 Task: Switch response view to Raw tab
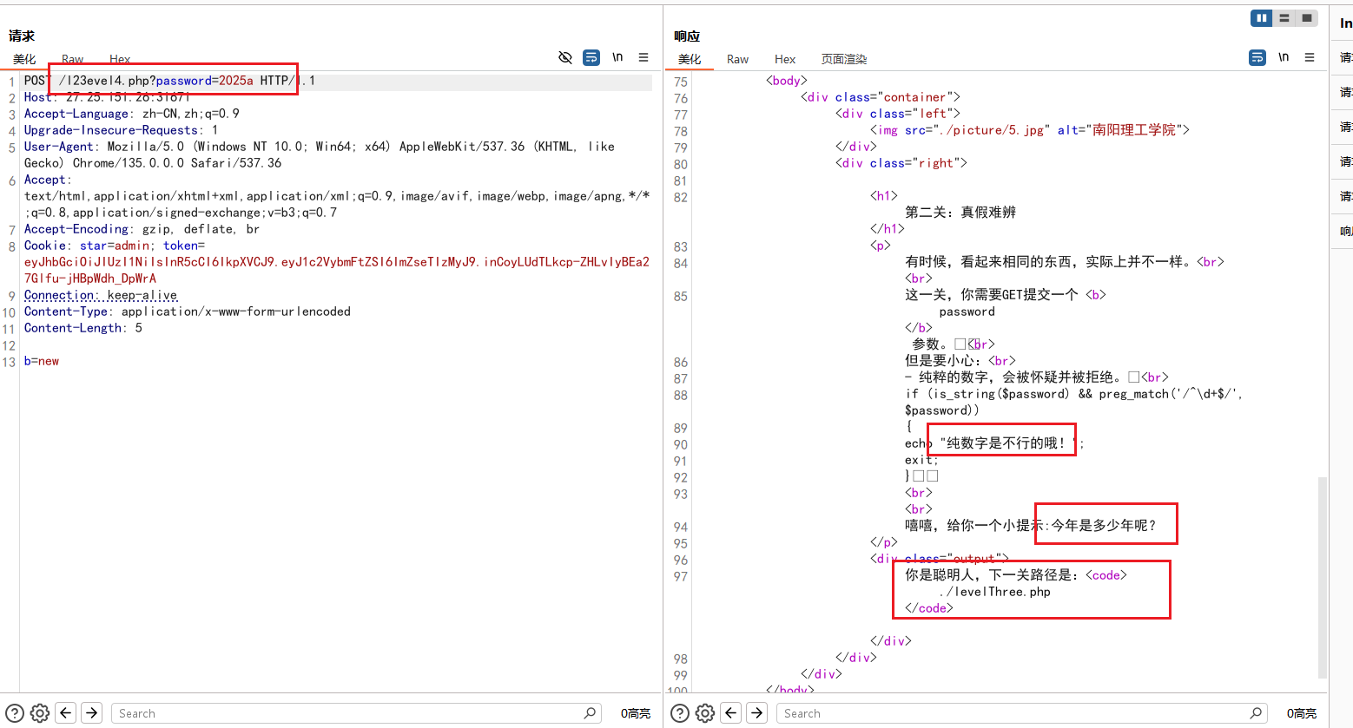738,59
